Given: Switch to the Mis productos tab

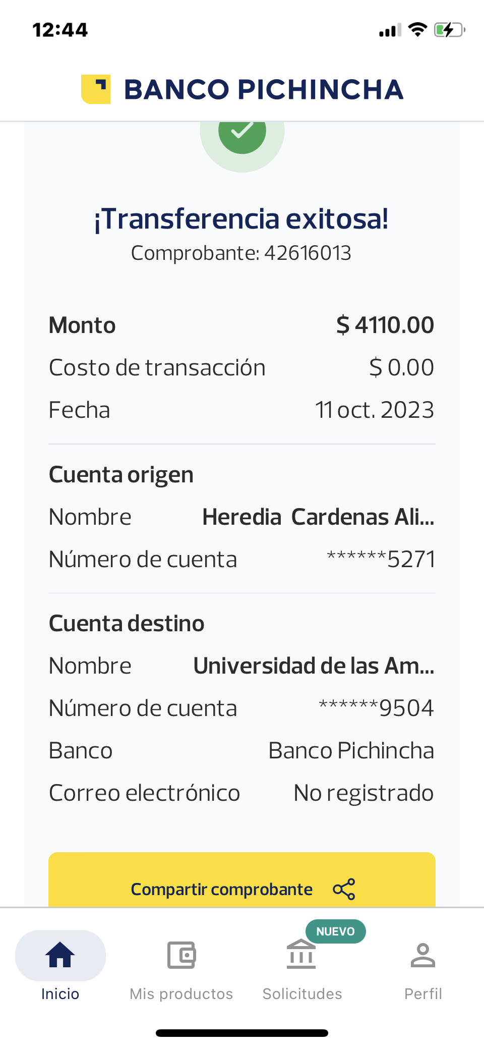Looking at the screenshot, I should tap(181, 993).
